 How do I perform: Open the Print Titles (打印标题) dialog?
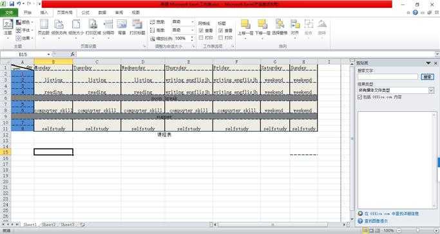coord(137,28)
